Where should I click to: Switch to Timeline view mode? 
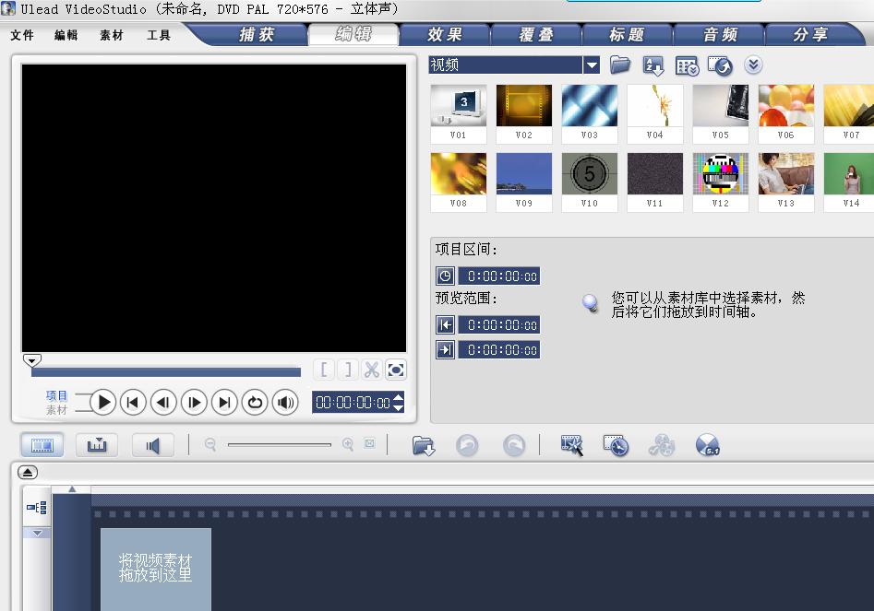[x=97, y=445]
